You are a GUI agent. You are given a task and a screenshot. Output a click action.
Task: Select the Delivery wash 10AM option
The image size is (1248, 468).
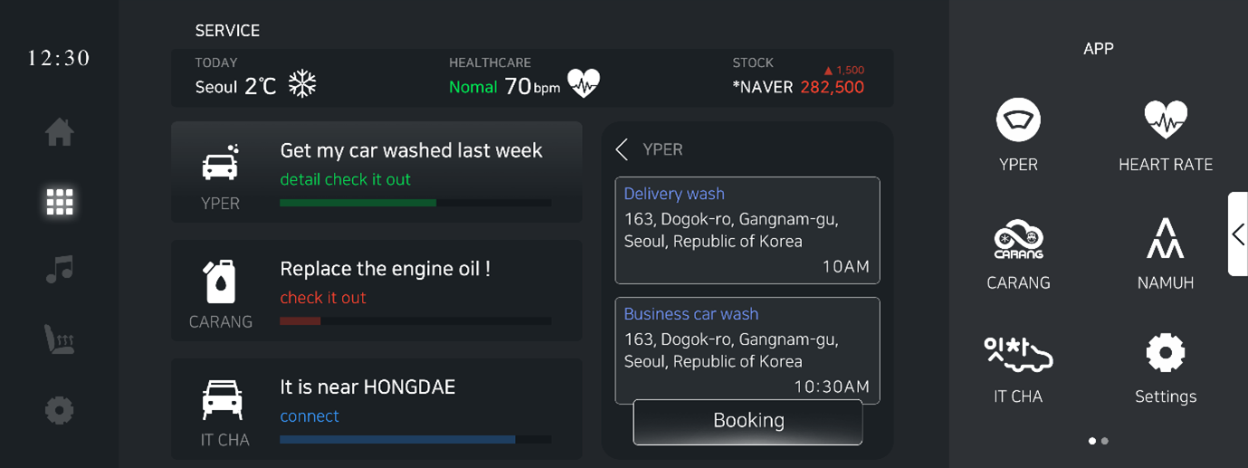tap(748, 230)
